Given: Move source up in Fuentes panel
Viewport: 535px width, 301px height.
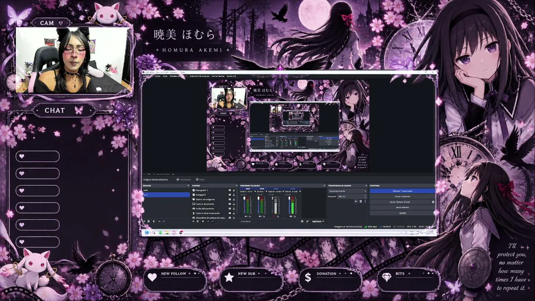Looking at the screenshot, I should (208, 221).
